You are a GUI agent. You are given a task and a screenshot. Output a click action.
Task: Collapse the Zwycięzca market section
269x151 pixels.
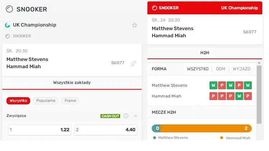coord(135,116)
